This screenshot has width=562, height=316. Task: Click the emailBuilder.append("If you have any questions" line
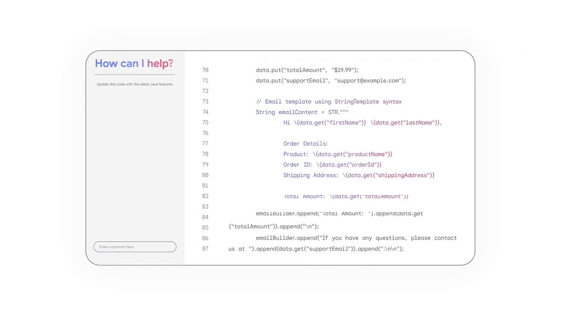point(356,238)
